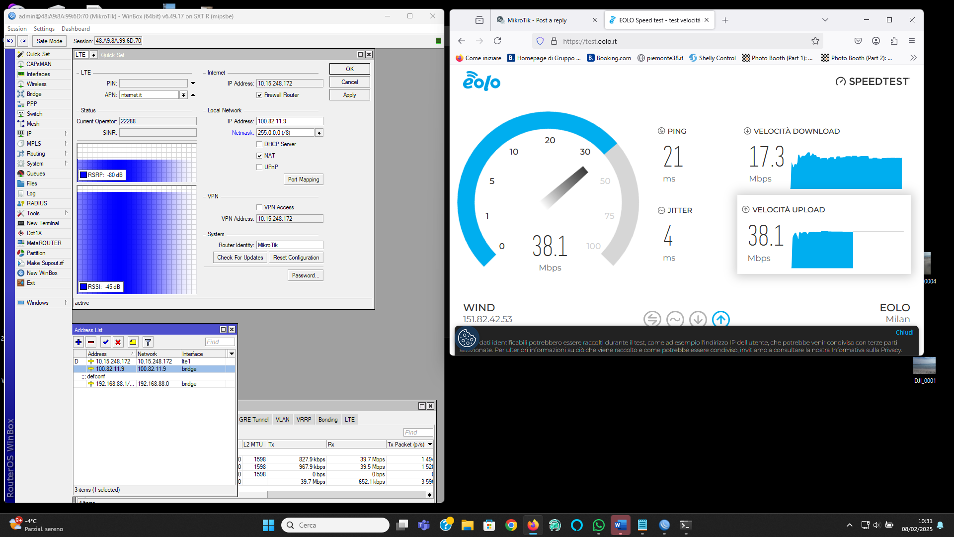Reload the EOLO speed test page
This screenshot has width=954, height=537.
click(497, 41)
